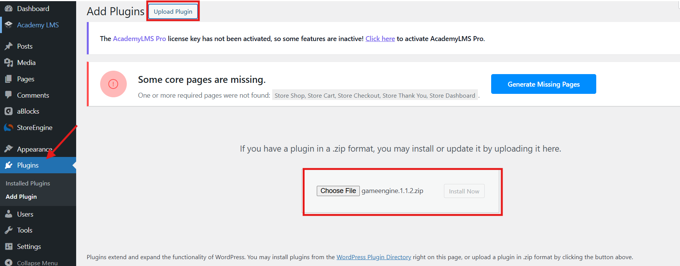Click the Posts pushpin icon
680x266 pixels.
coord(8,46)
